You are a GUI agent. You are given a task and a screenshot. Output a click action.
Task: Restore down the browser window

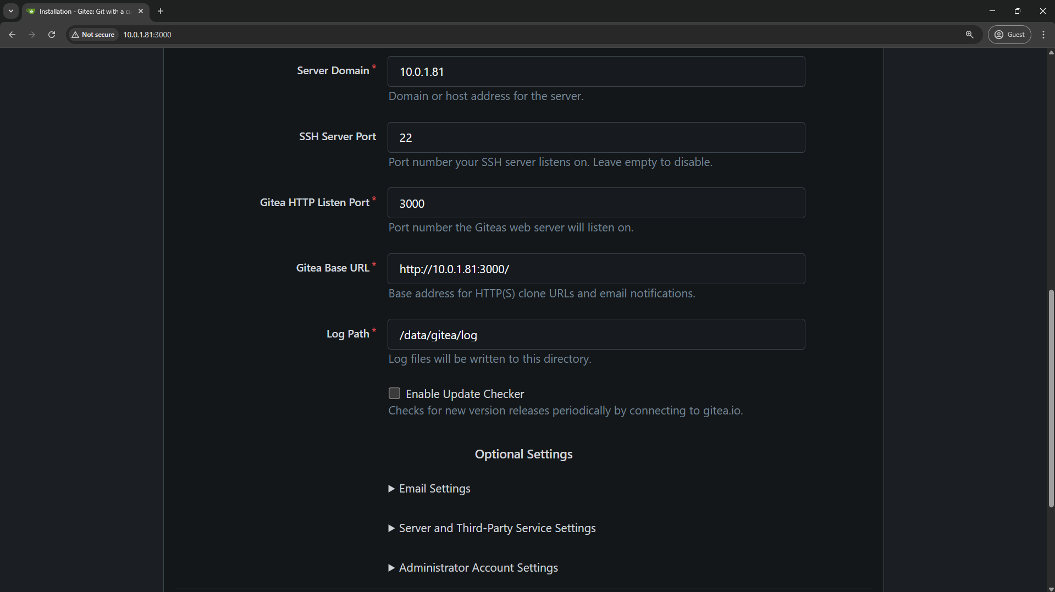(x=1017, y=11)
